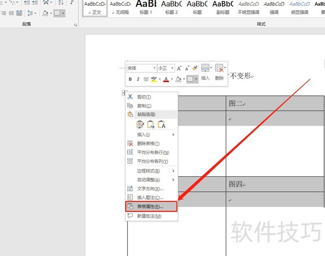Choose 文字方向(X)... from context menu
325x256 pixels.
152,189
